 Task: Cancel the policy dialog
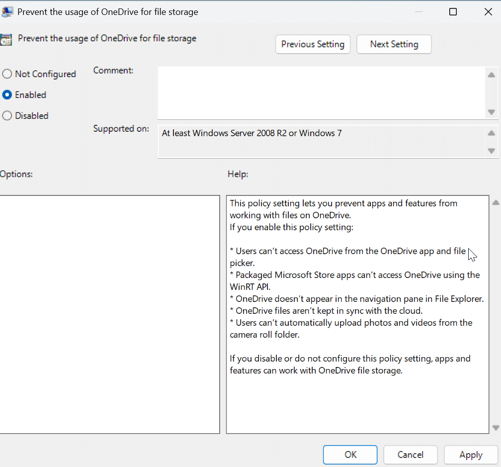point(410,455)
